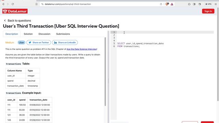Click the Sign In button
Viewport: 219px width, 123px height.
208,11
